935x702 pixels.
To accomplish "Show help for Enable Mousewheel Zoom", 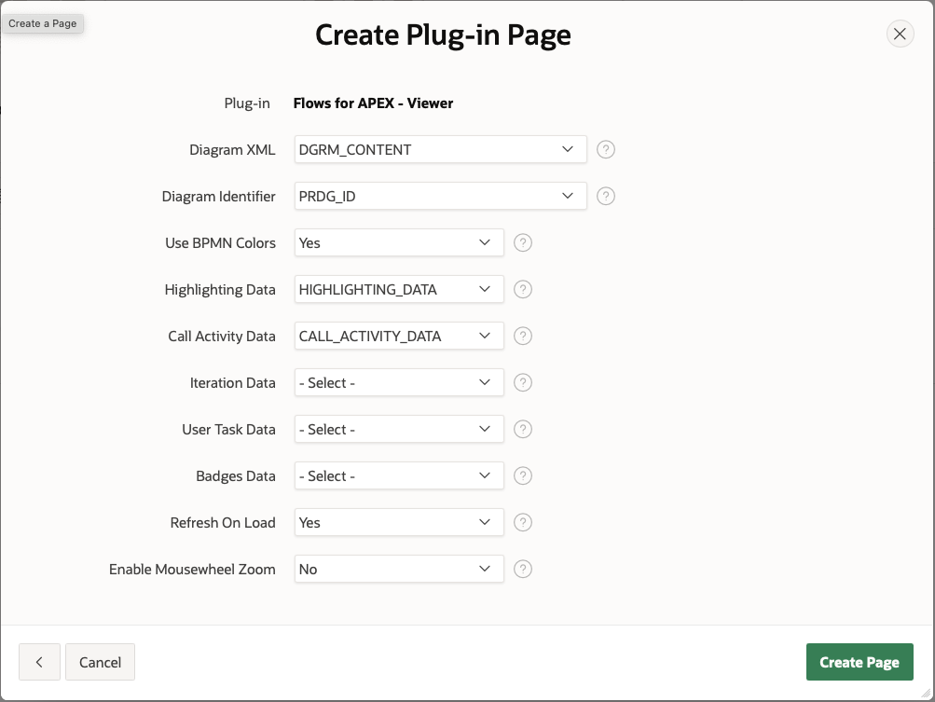I will (x=523, y=569).
